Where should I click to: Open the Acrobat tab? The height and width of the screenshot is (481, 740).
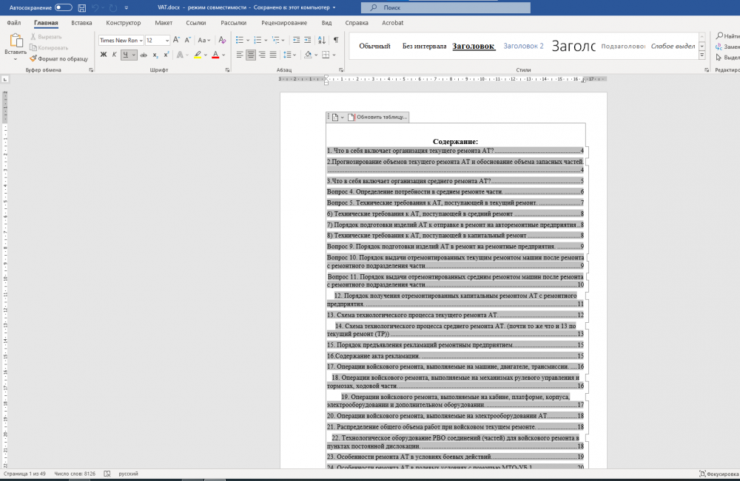[393, 23]
